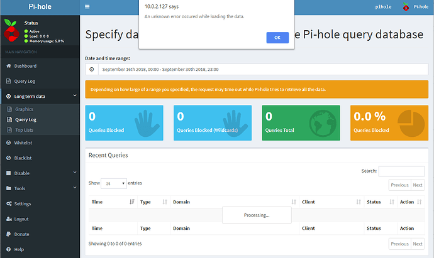Image resolution: width=434 pixels, height=258 pixels.
Task: Click the date and time range field
Action: (x=263, y=69)
